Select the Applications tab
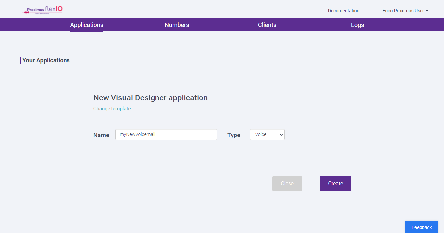This screenshot has height=233, width=444. point(86,25)
